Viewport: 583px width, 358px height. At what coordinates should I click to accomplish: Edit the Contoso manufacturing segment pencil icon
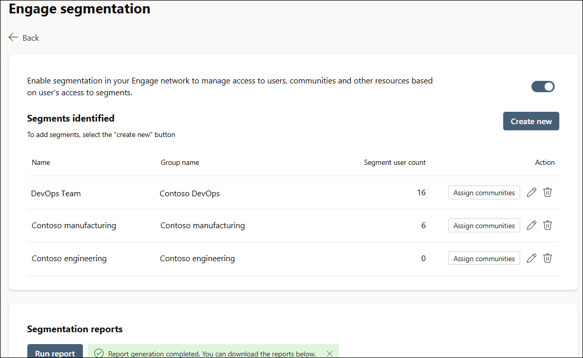tap(531, 225)
